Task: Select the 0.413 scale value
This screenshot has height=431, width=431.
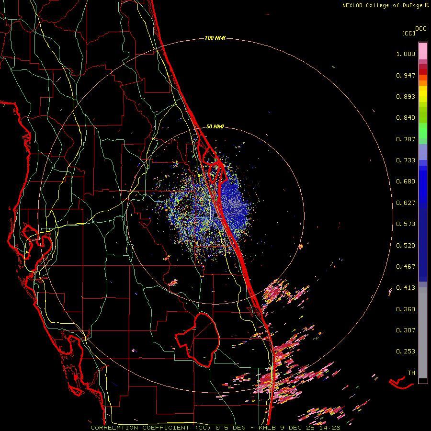Action: pos(406,288)
